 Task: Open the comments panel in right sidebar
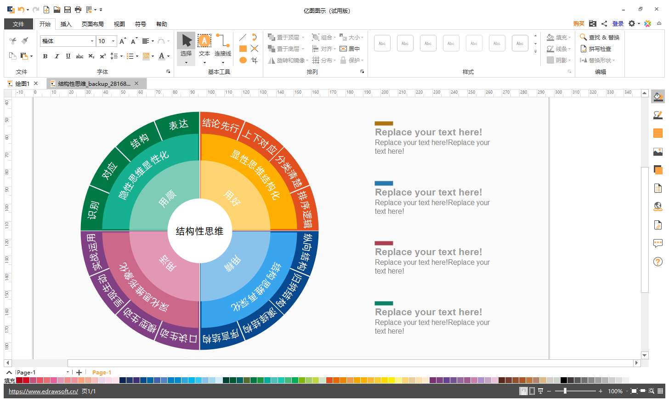pos(658,243)
